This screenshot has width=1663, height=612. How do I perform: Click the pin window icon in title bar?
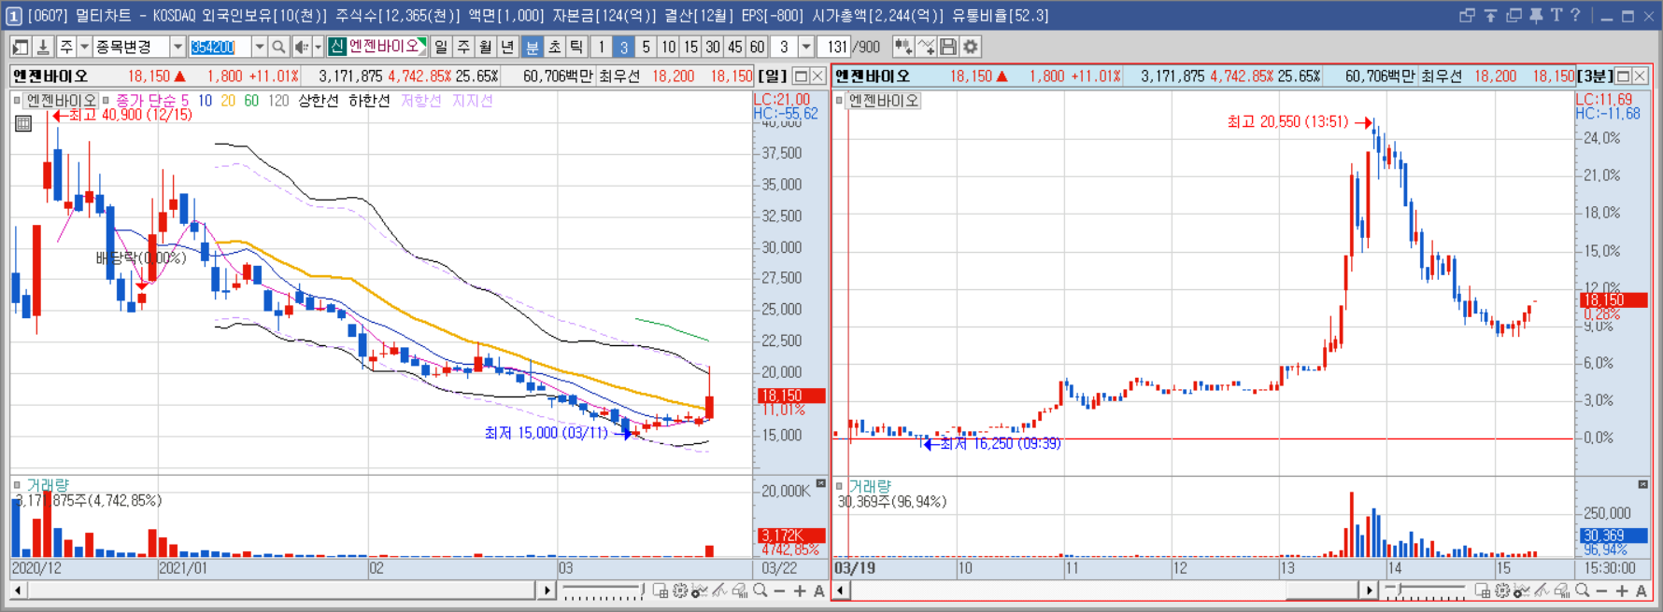pos(1536,16)
